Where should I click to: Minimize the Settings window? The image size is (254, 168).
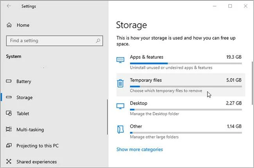coord(215,6)
